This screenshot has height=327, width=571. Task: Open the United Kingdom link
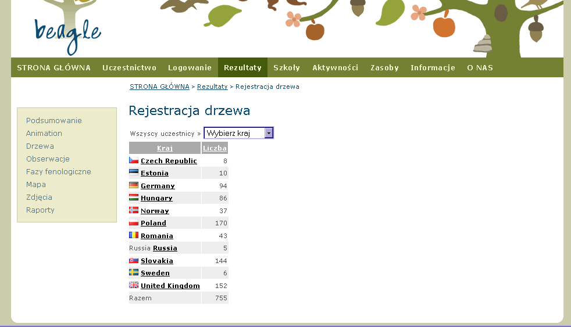170,286
